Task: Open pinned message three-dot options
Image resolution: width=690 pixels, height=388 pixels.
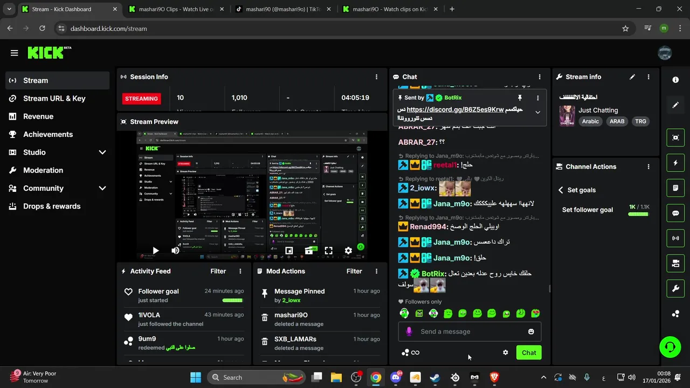Action: (537, 98)
